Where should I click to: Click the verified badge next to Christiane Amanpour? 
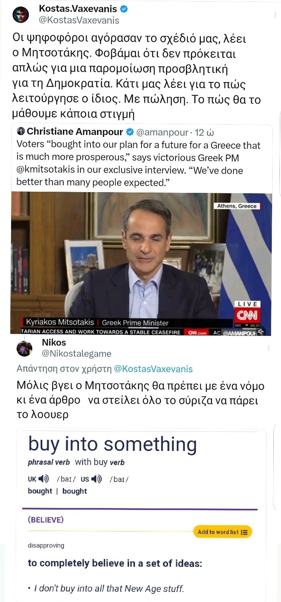pyautogui.click(x=130, y=132)
